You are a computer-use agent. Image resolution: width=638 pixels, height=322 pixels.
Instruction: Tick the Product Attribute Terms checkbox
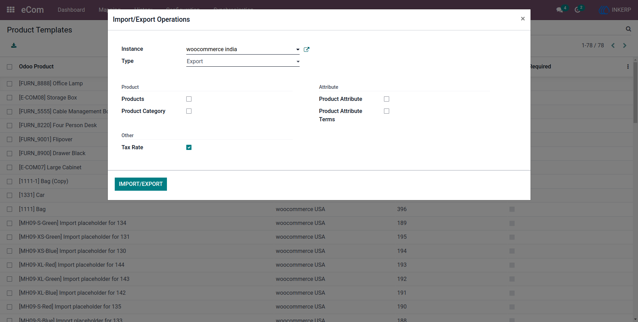point(387,111)
